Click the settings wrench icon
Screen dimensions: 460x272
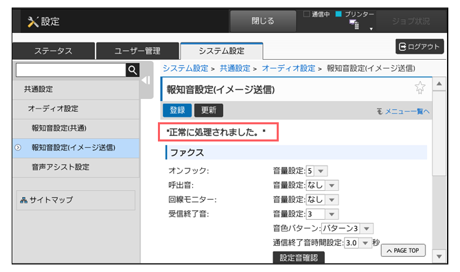pos(33,22)
